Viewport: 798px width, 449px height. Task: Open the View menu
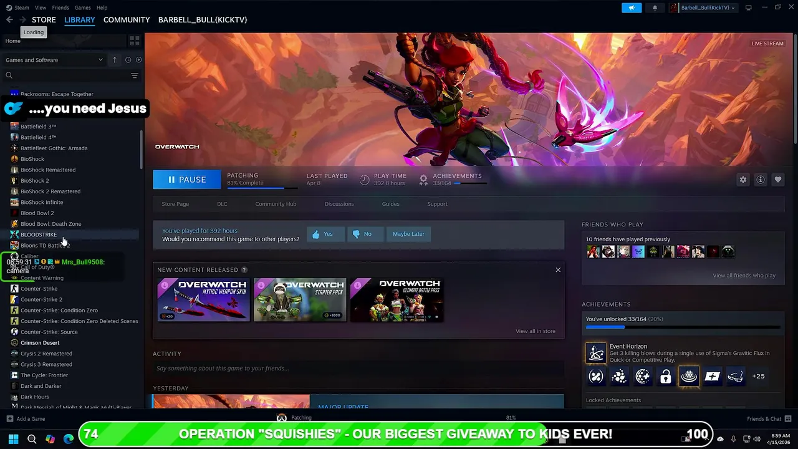point(41,7)
